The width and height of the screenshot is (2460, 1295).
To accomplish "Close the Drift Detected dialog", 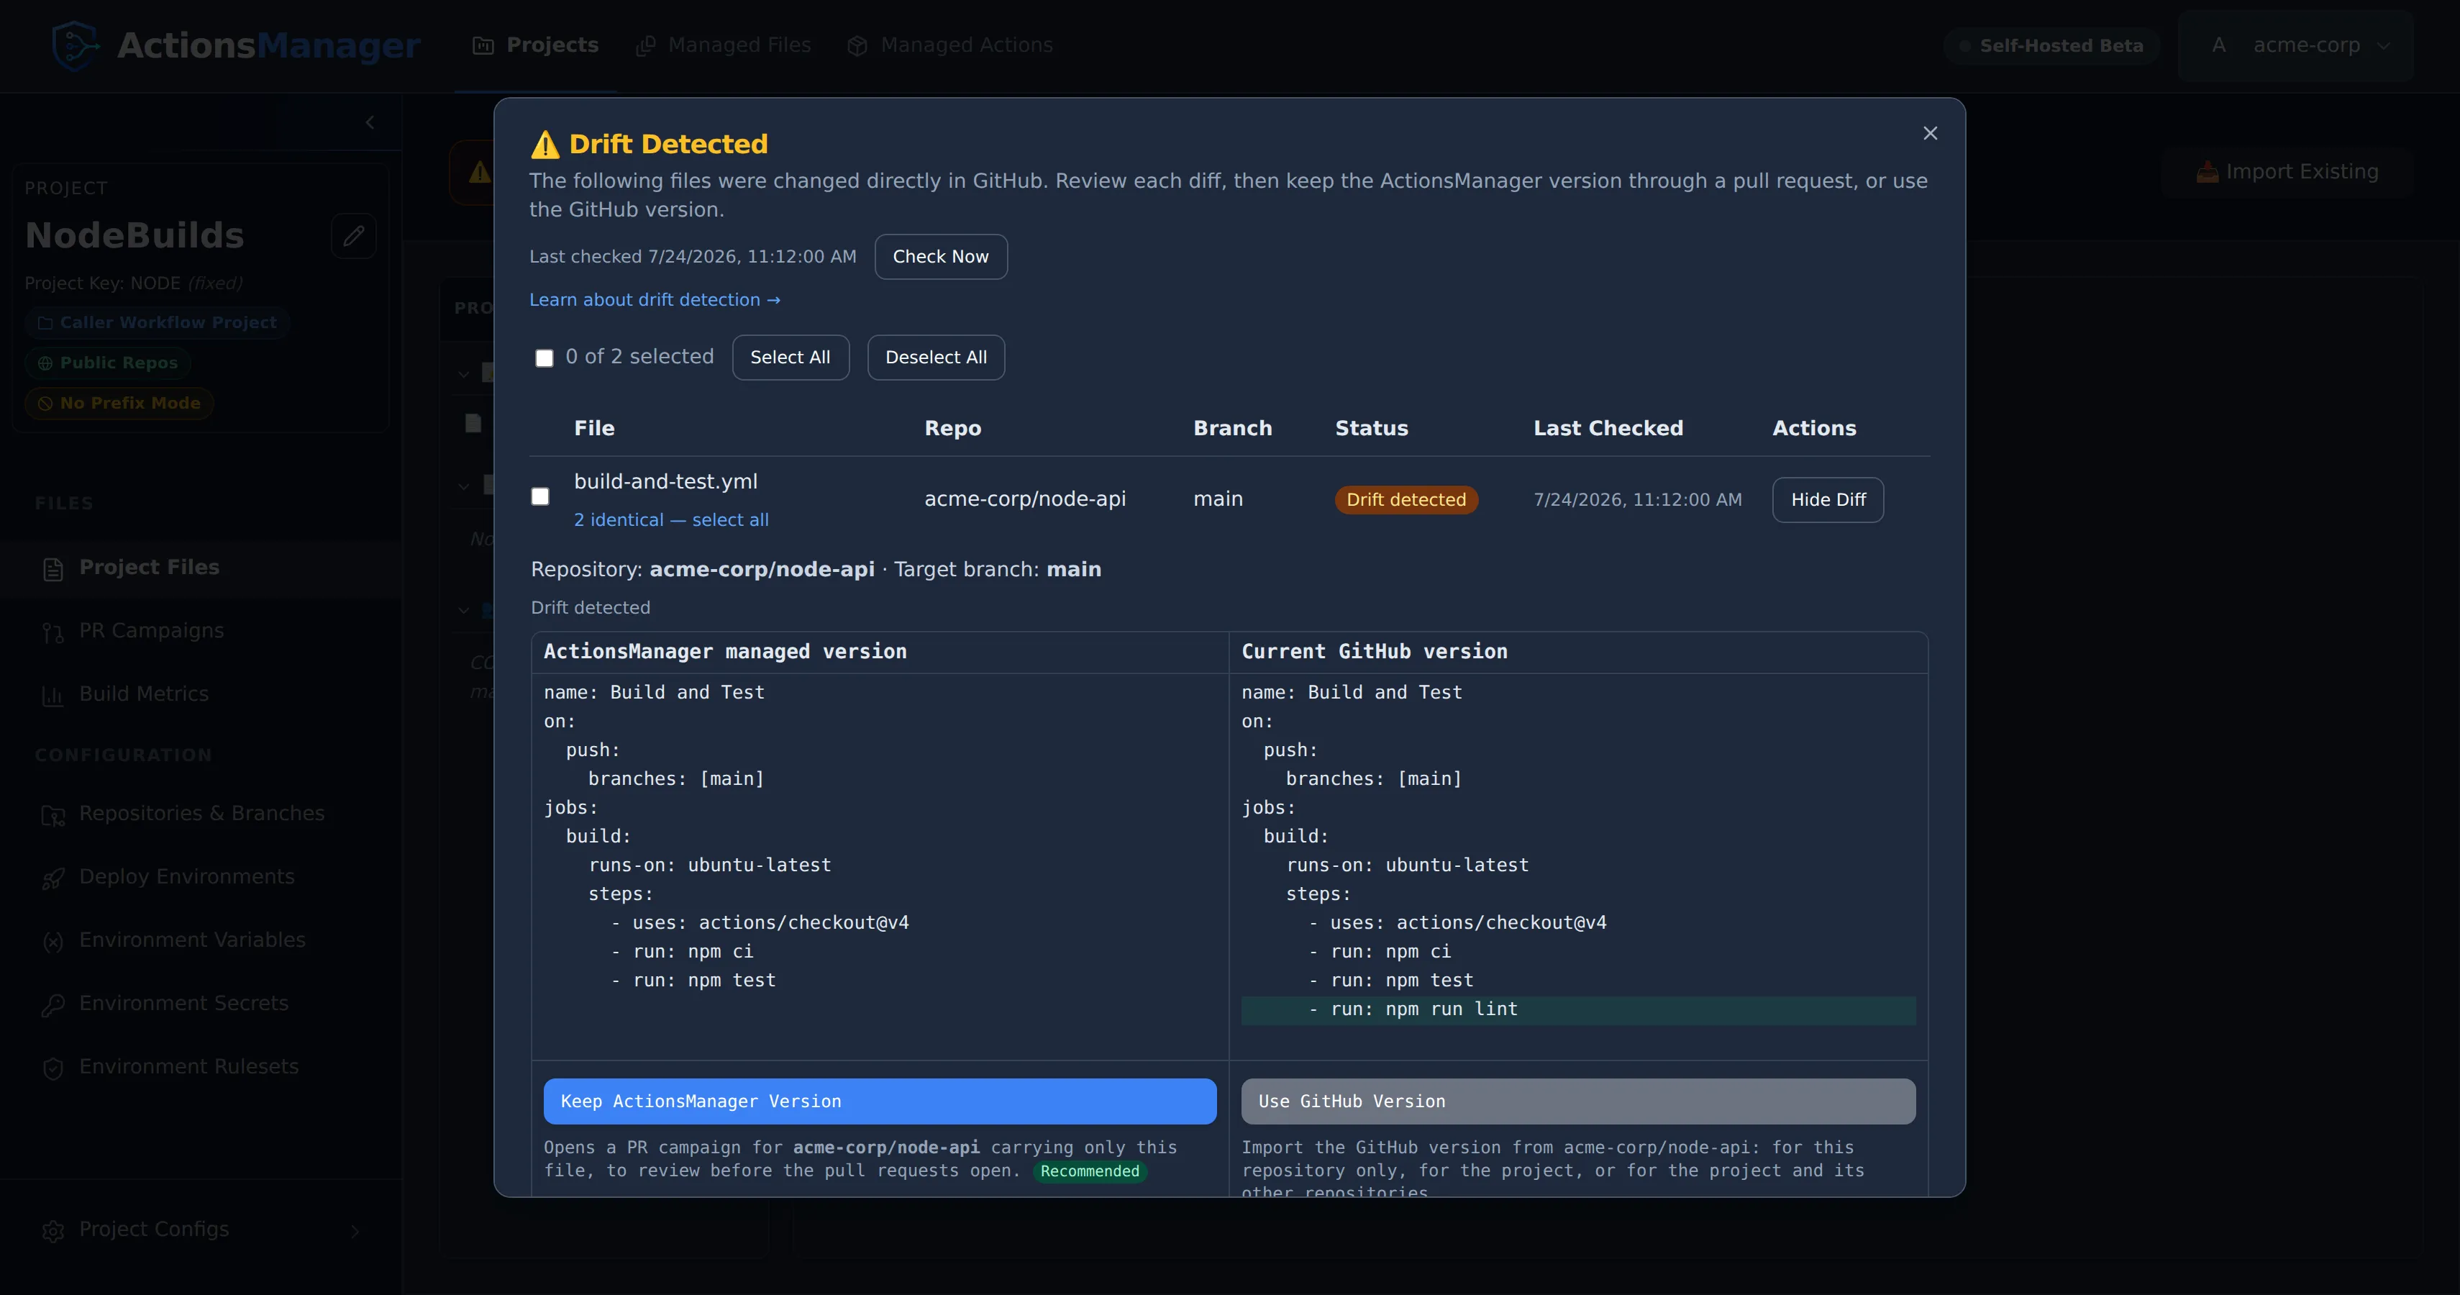I will (1930, 133).
